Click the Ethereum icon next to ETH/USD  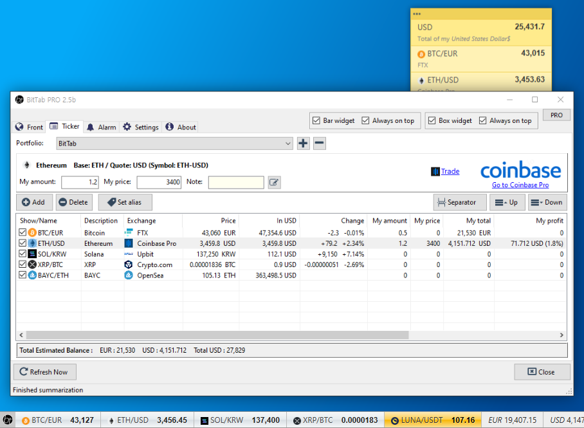[32, 243]
